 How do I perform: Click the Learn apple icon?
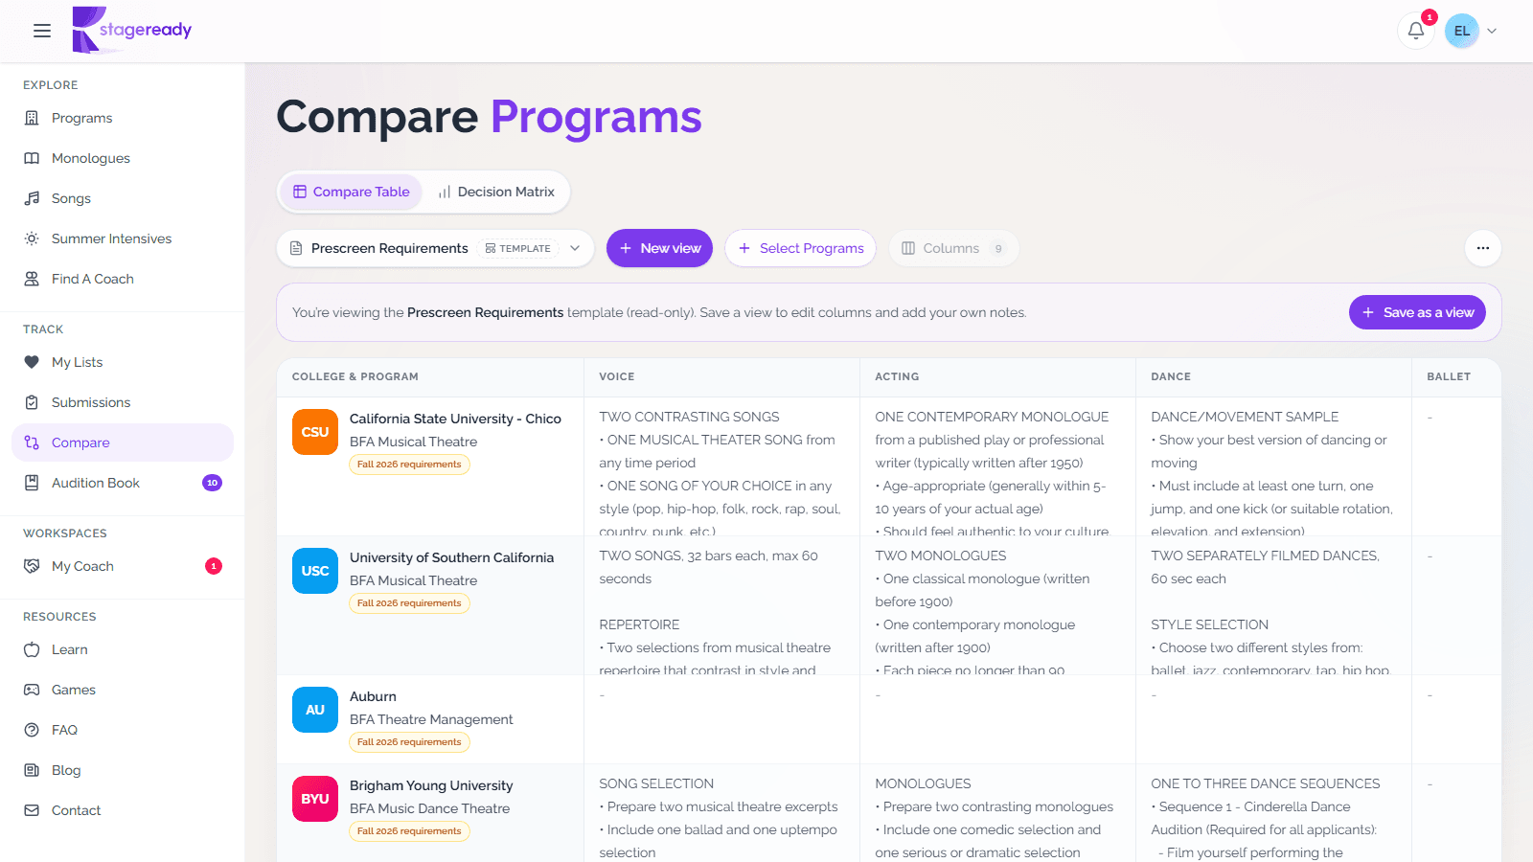coord(32,649)
